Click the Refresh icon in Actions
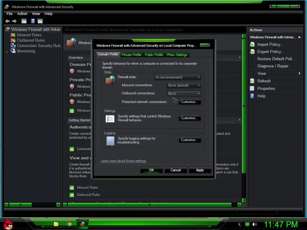This screenshot has width=307, height=230. 252,81
